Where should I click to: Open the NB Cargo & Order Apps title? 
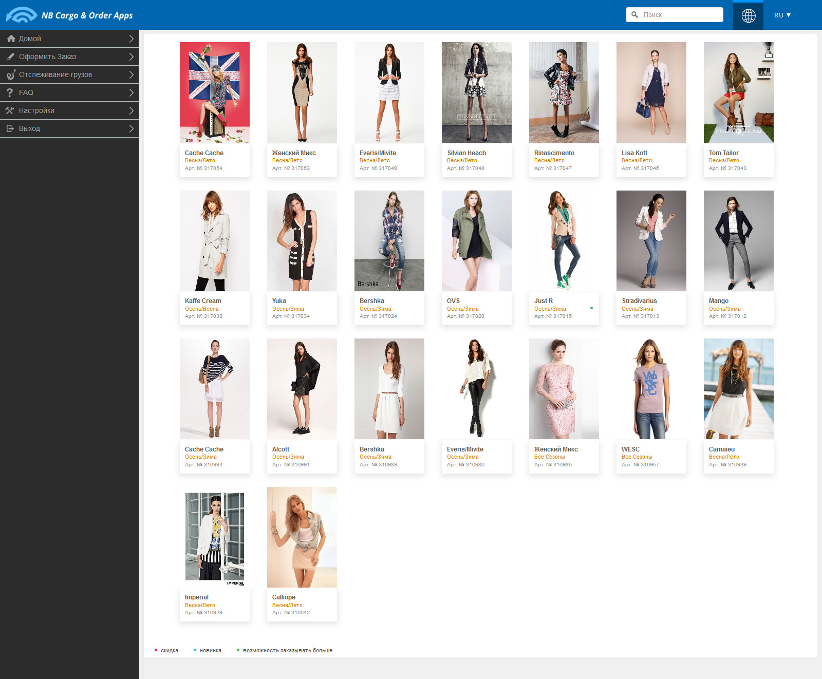coord(87,15)
